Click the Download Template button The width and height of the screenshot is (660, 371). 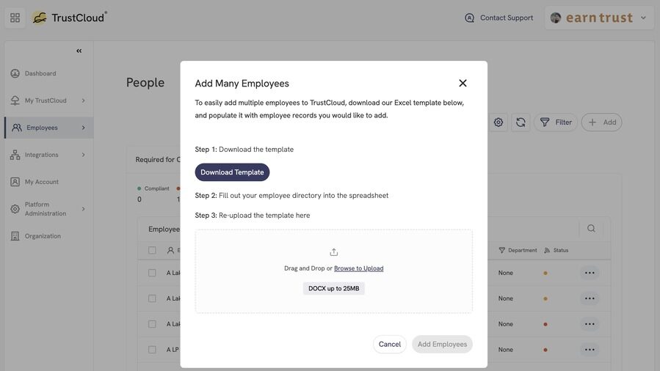[232, 172]
